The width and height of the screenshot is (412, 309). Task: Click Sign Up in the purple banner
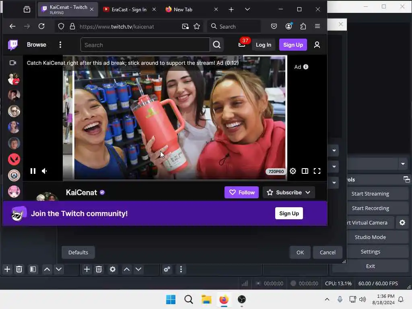coord(289,213)
